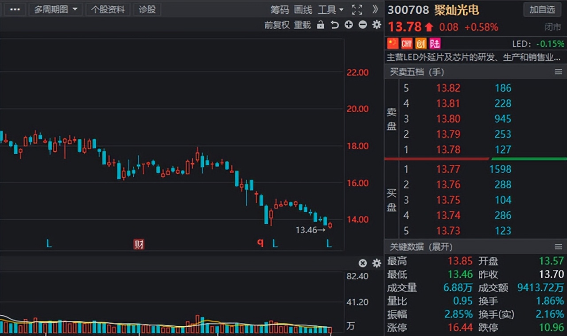Click buy level 1 volume 1598
Image resolution: width=567 pixels, height=336 pixels.
coord(500,169)
